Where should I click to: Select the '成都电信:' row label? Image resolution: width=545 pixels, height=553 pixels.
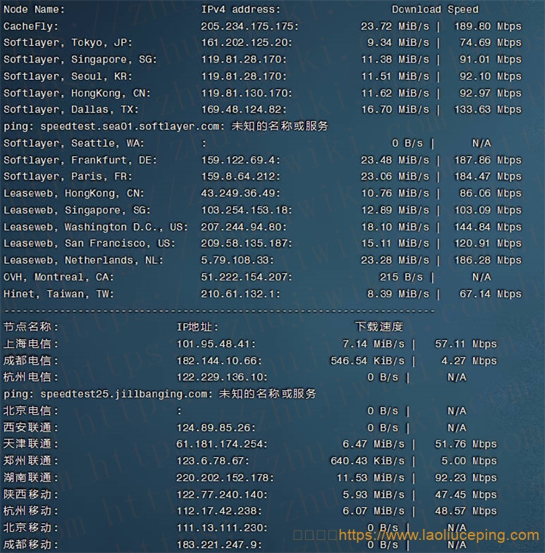point(31,360)
